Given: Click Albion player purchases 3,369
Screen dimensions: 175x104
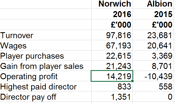Looking at the screenshot, I should tap(153, 55).
